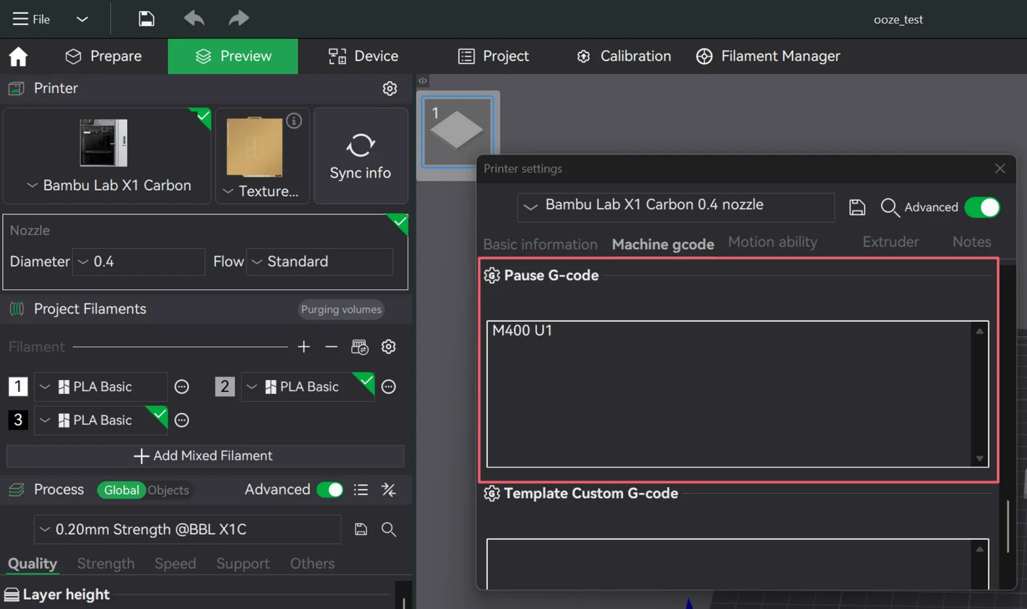Open the Others process tab
The image size is (1027, 609).
[312, 564]
